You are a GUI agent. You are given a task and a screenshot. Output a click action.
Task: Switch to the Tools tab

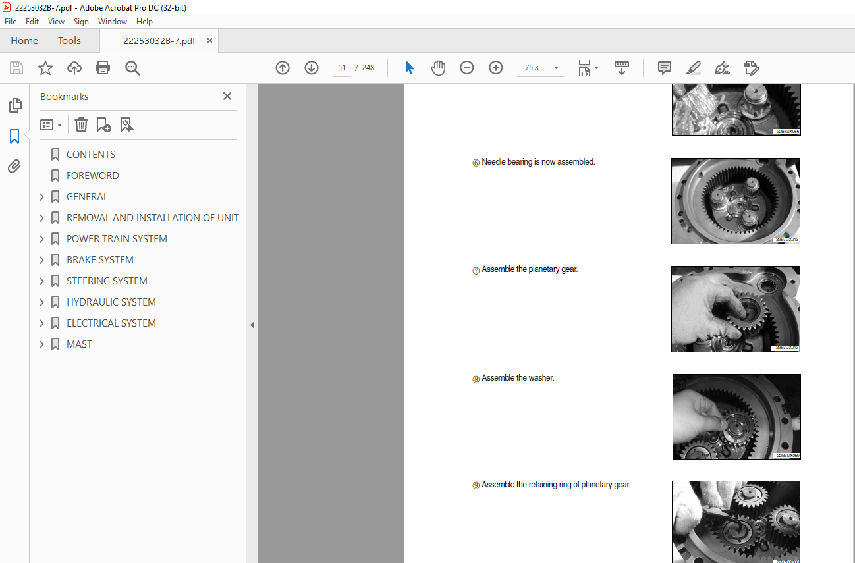point(69,41)
